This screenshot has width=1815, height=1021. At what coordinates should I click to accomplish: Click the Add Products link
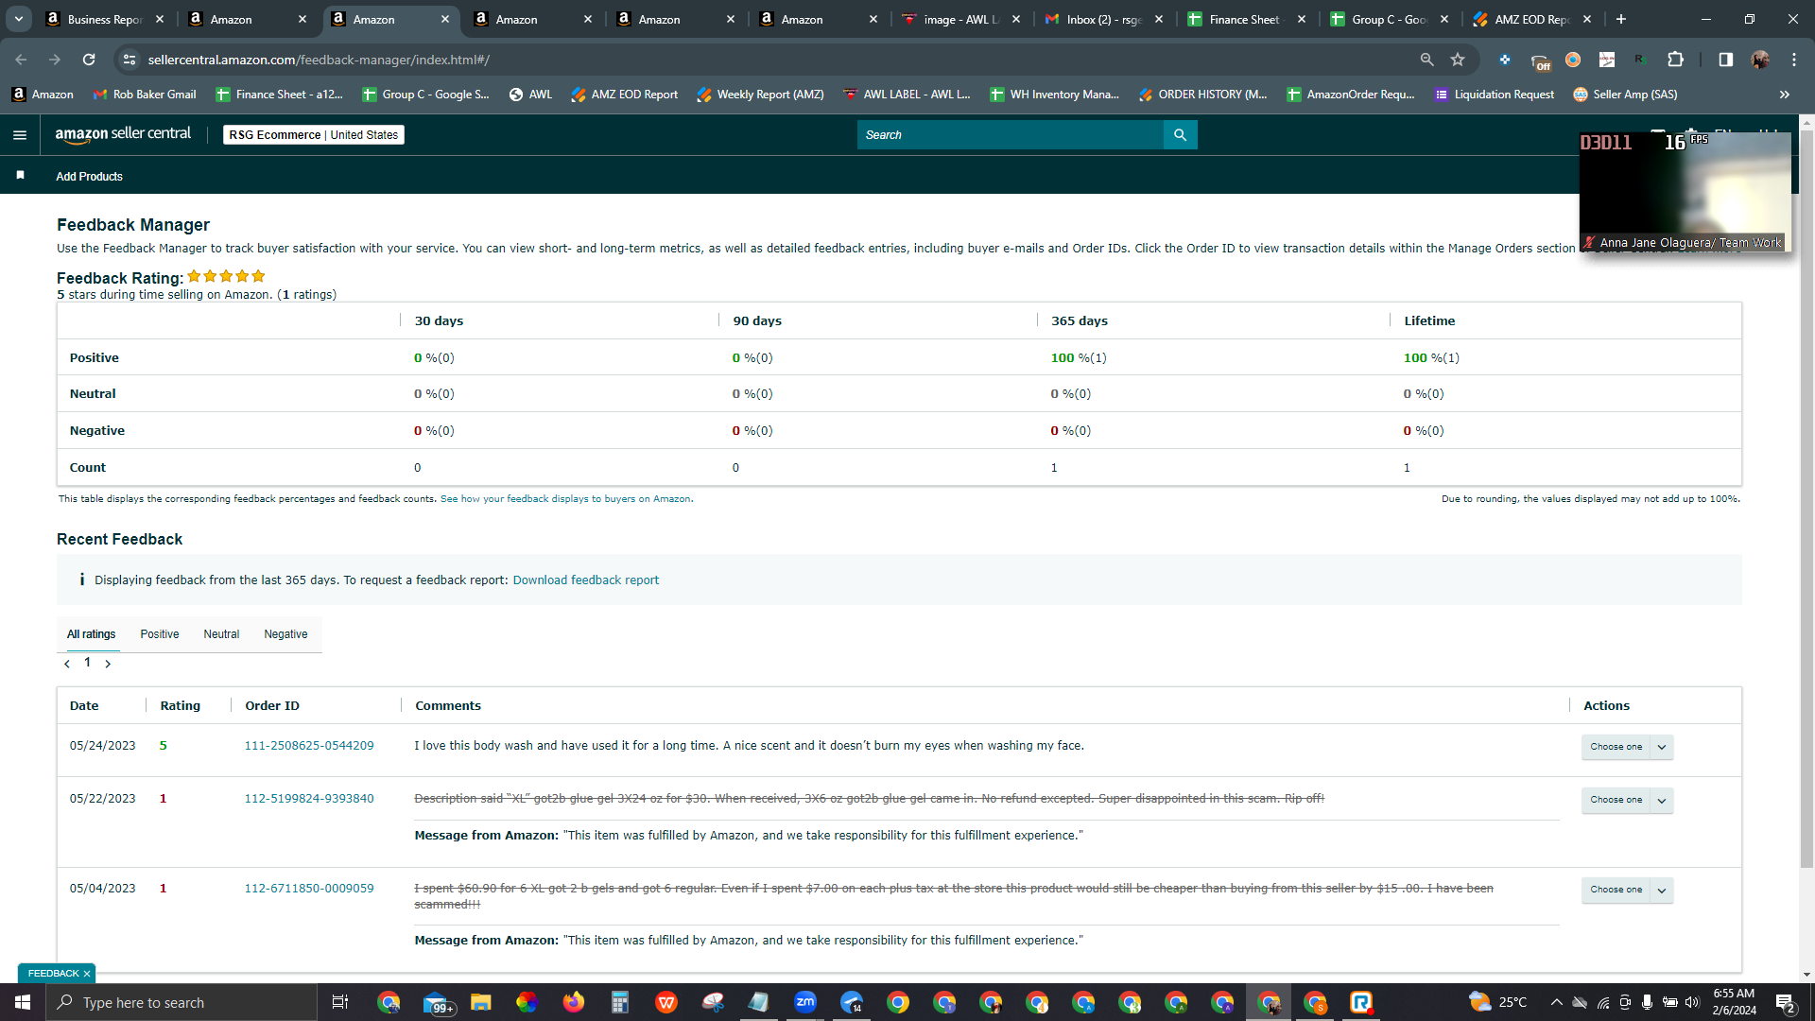click(x=89, y=177)
